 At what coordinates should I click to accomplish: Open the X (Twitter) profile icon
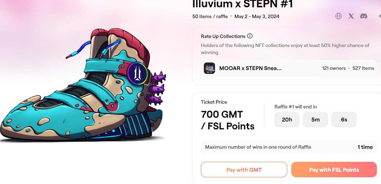tap(351, 16)
